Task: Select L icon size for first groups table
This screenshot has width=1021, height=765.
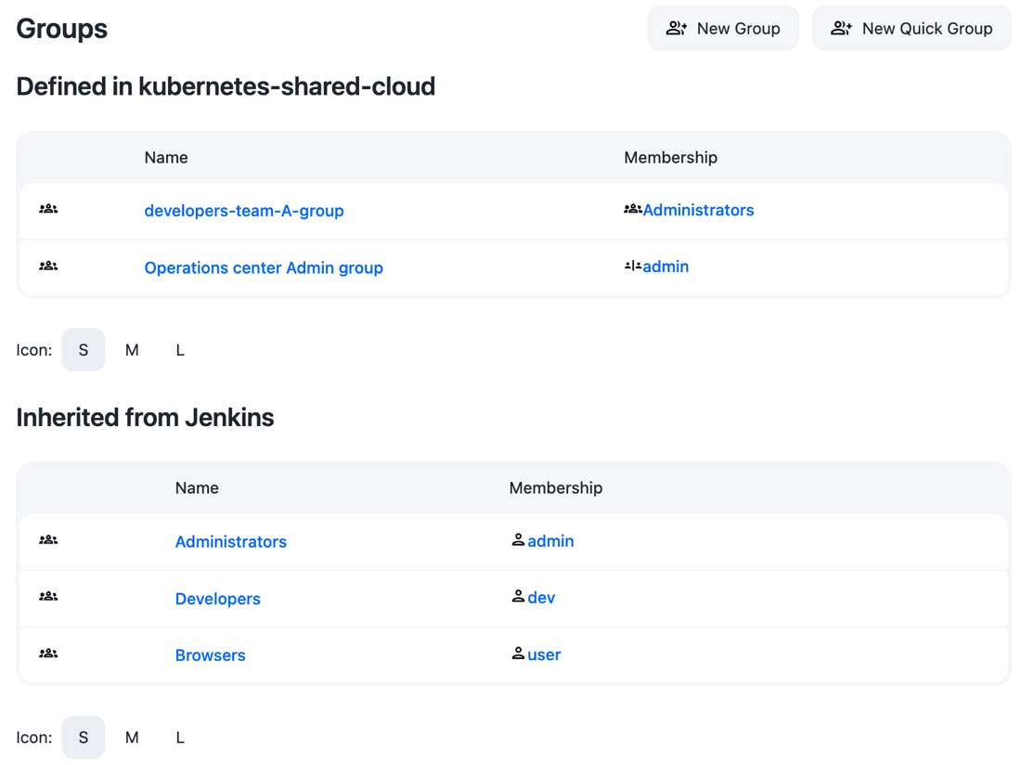Action: point(180,350)
